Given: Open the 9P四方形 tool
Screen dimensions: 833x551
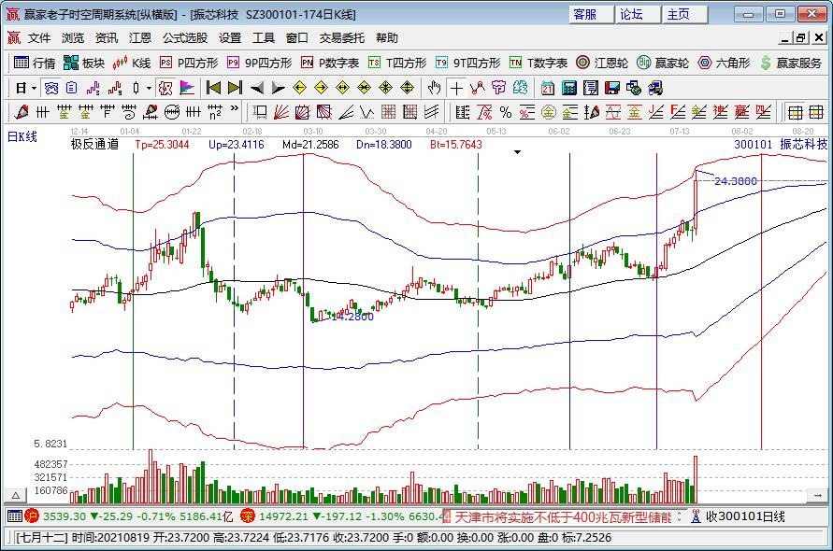Looking at the screenshot, I should coord(259,64).
